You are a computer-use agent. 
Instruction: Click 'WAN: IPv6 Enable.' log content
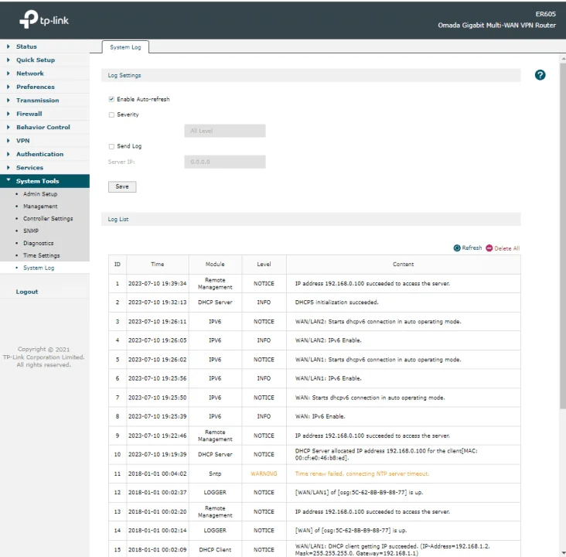tap(320, 416)
